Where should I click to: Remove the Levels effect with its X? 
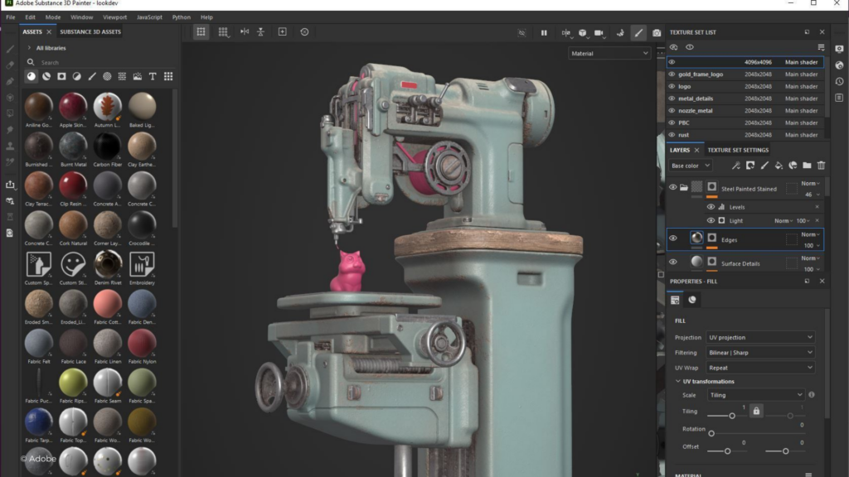tap(817, 207)
